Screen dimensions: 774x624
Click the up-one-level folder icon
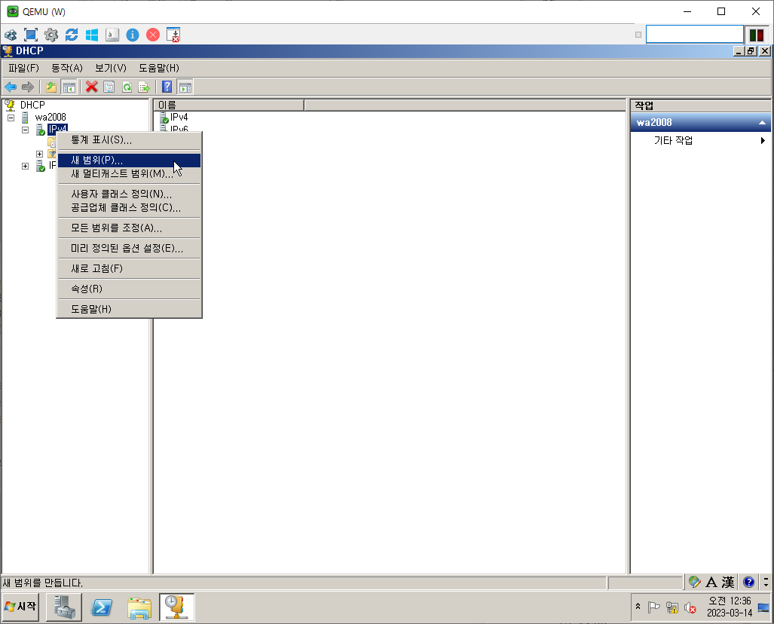(x=50, y=87)
